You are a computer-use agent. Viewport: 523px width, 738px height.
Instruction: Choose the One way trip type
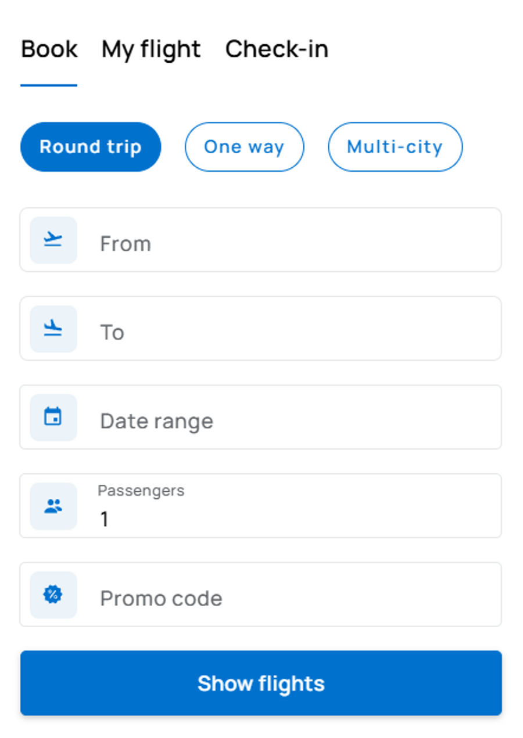click(244, 147)
